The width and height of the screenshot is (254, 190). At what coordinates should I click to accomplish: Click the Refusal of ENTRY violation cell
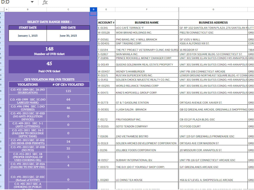(28, 176)
